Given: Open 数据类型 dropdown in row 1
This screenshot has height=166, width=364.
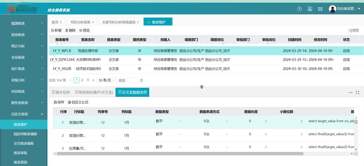Looking at the screenshot, I should click(168, 121).
